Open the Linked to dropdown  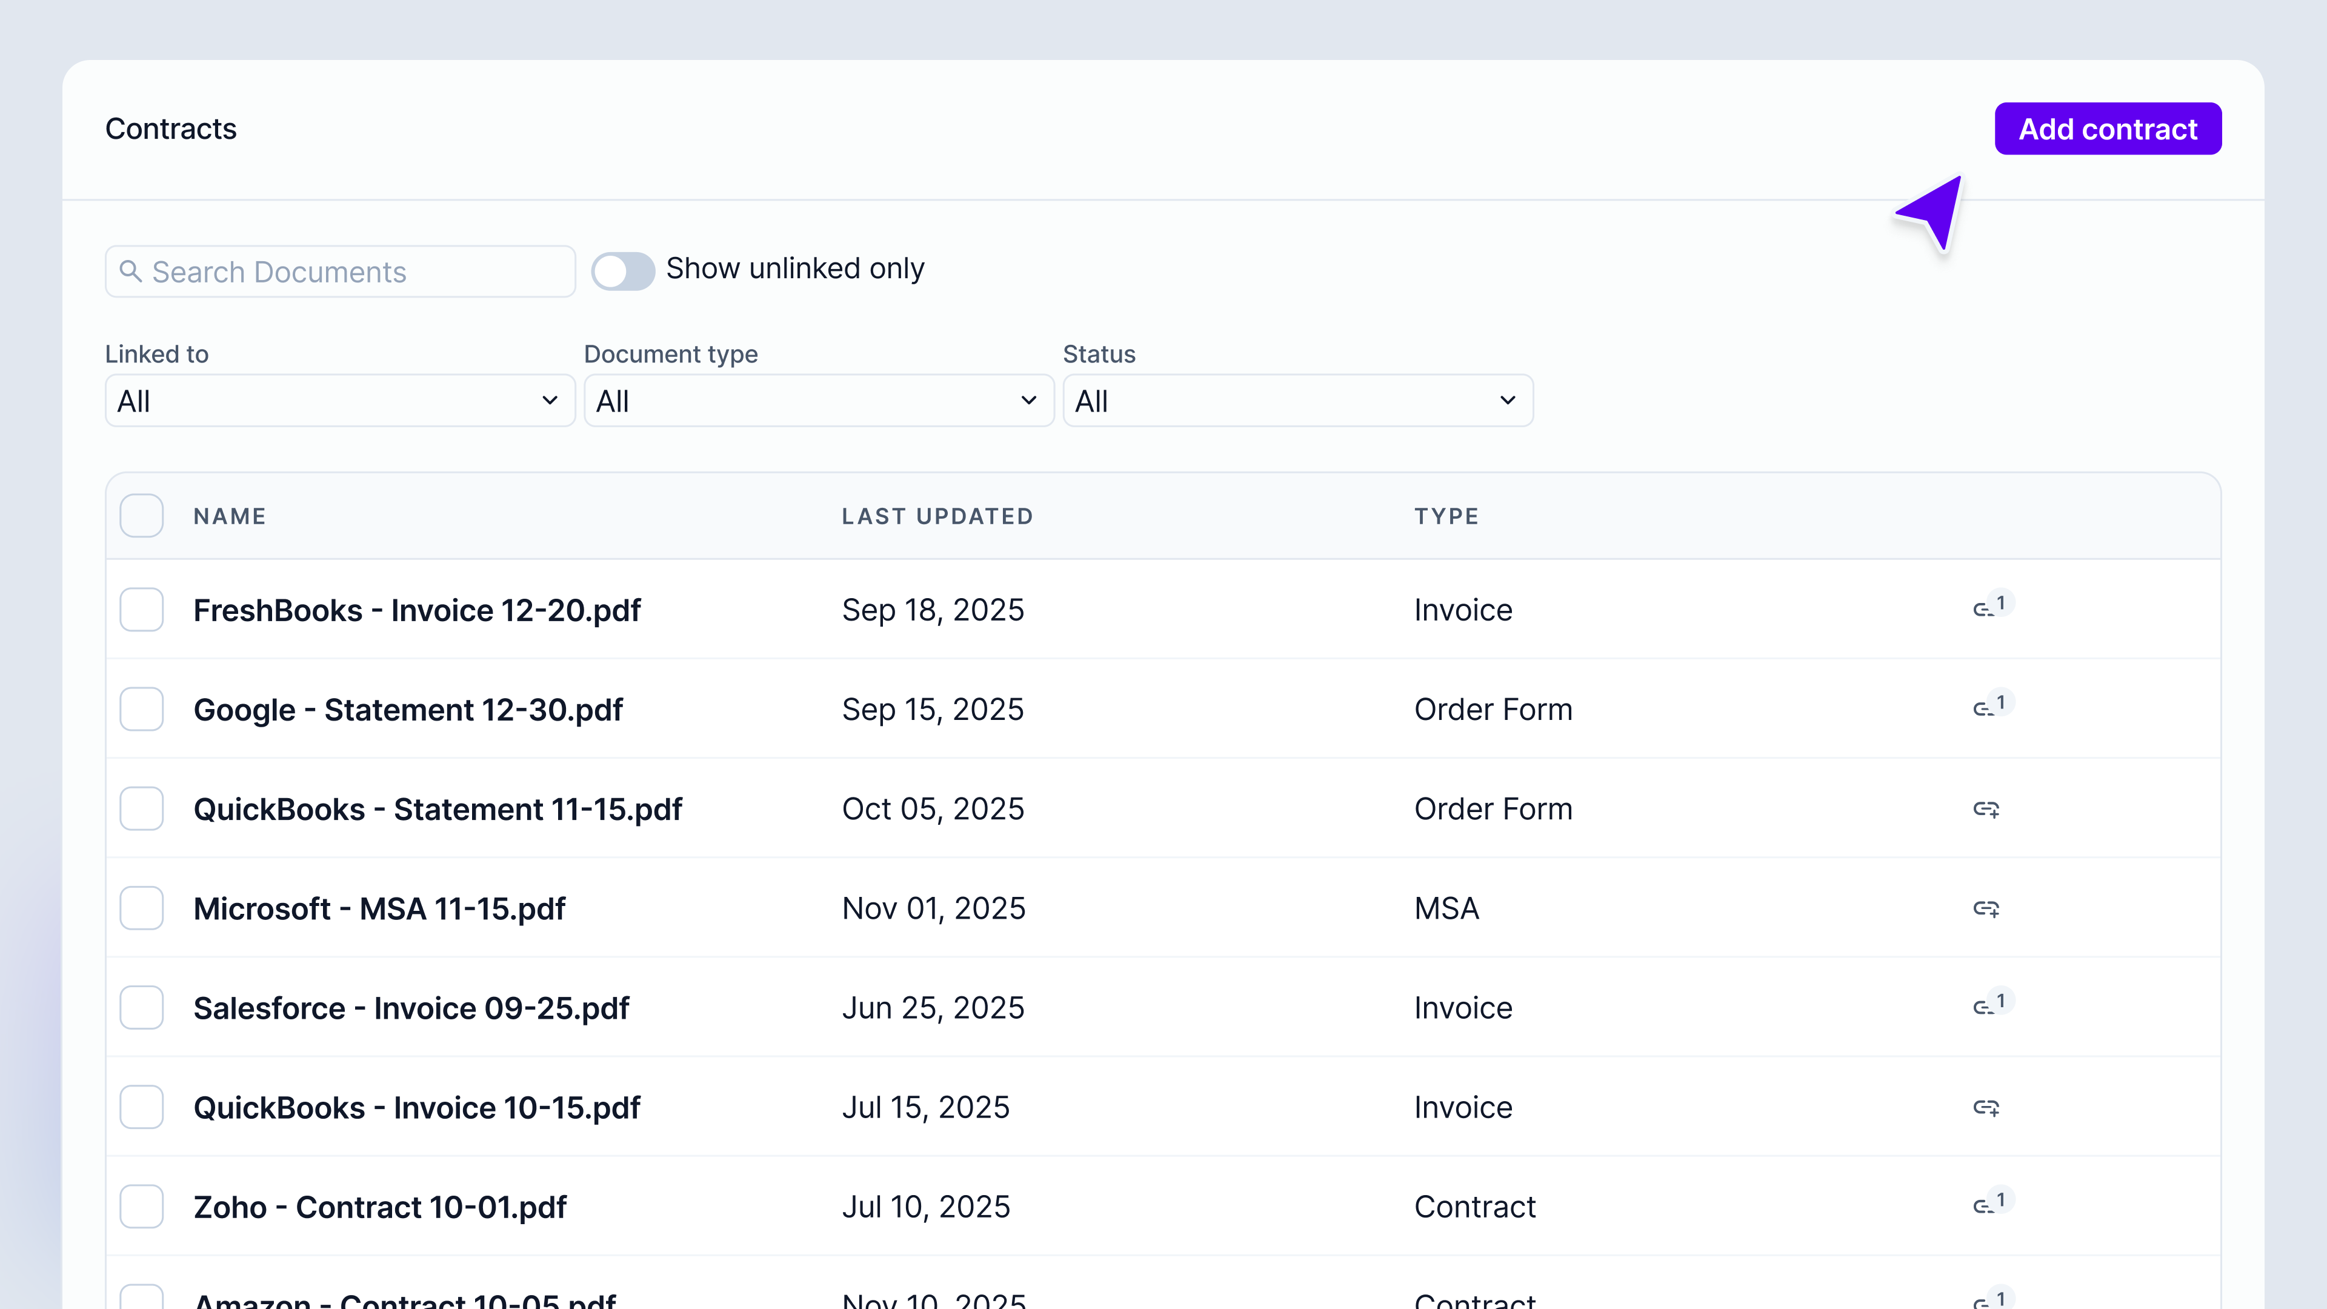click(x=339, y=400)
